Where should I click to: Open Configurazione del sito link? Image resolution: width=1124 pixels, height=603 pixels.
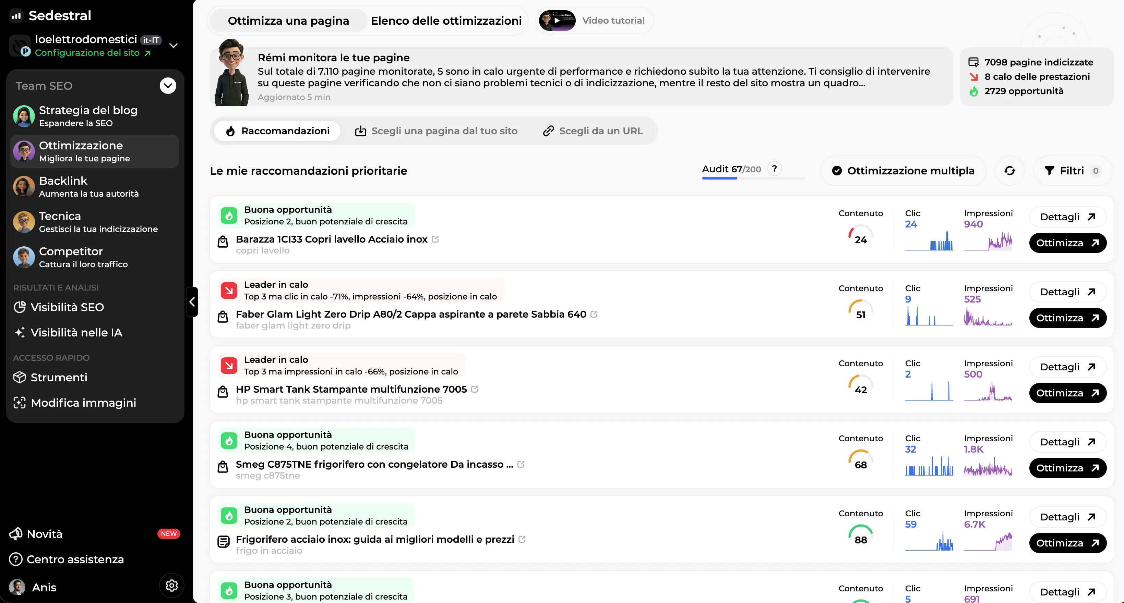pyautogui.click(x=93, y=53)
